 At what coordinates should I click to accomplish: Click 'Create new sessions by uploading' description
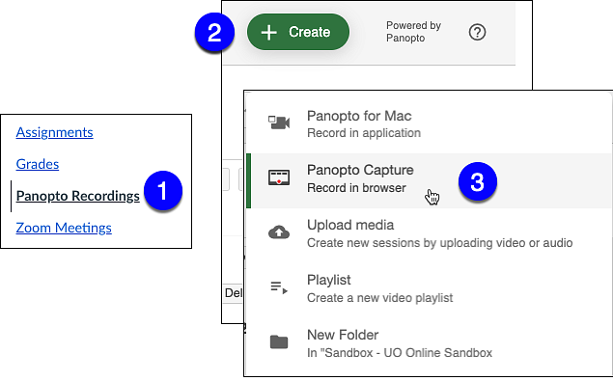(x=440, y=243)
